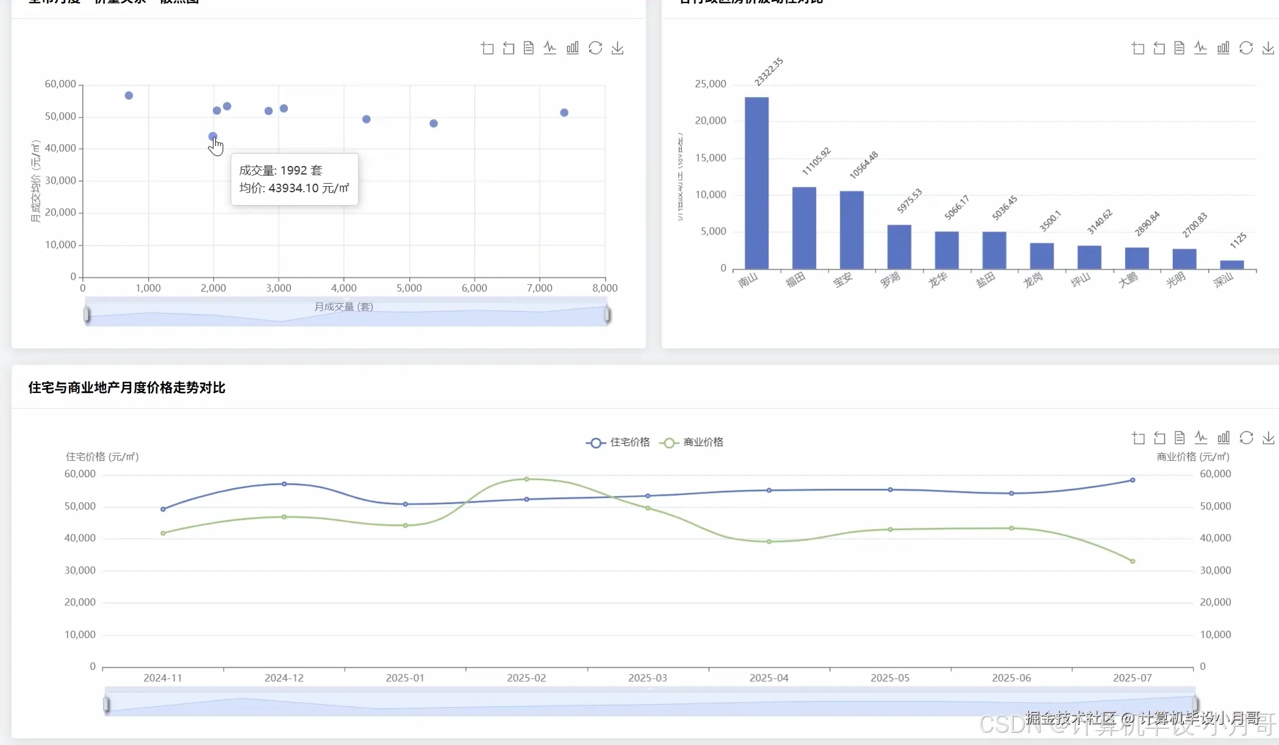Save price trend chart as image
This screenshot has width=1279, height=745.
click(1269, 438)
